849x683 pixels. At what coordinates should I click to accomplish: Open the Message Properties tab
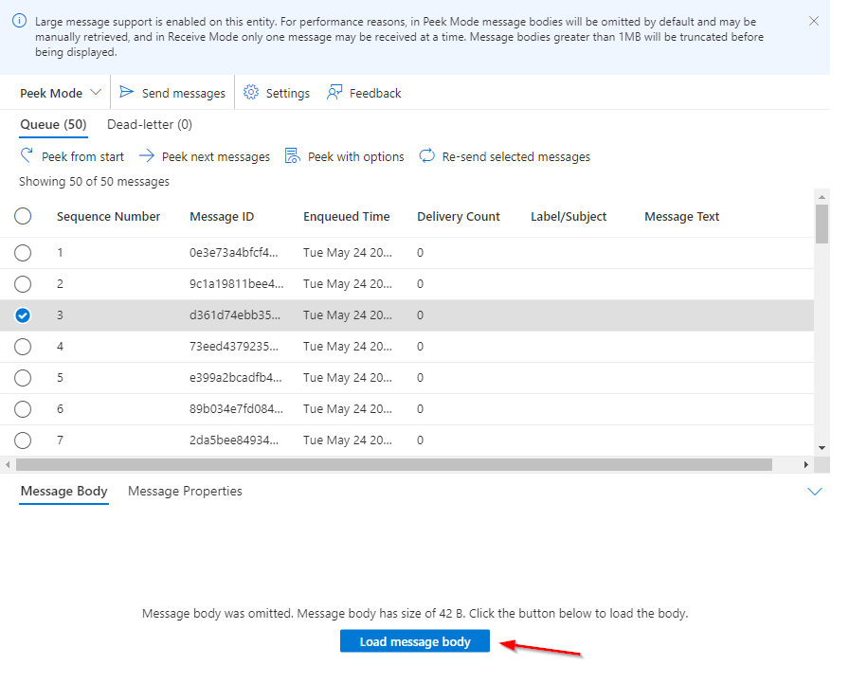(185, 491)
